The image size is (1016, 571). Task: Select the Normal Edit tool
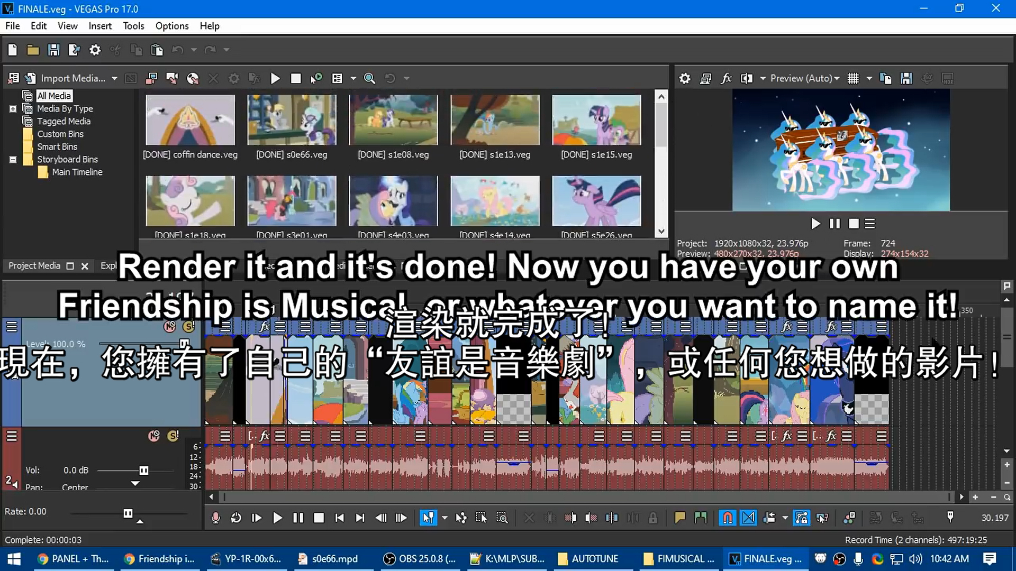pos(428,518)
